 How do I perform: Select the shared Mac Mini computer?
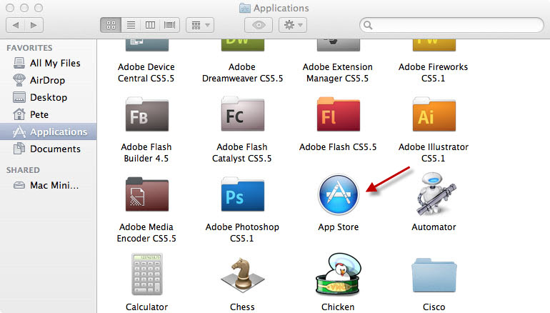[x=48, y=185]
